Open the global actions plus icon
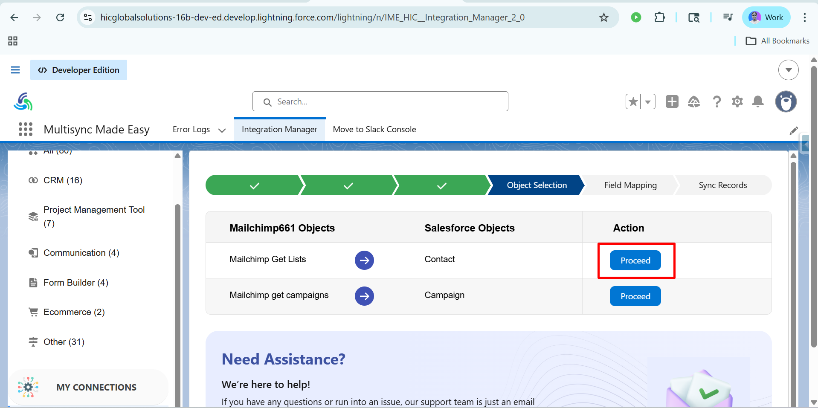The width and height of the screenshot is (818, 408). click(x=672, y=101)
